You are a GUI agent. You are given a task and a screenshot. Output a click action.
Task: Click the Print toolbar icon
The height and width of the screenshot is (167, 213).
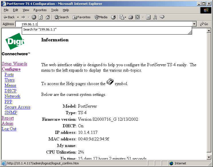pos(131,17)
